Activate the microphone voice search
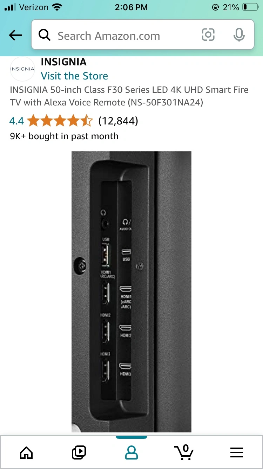This screenshot has height=469, width=263. click(239, 34)
